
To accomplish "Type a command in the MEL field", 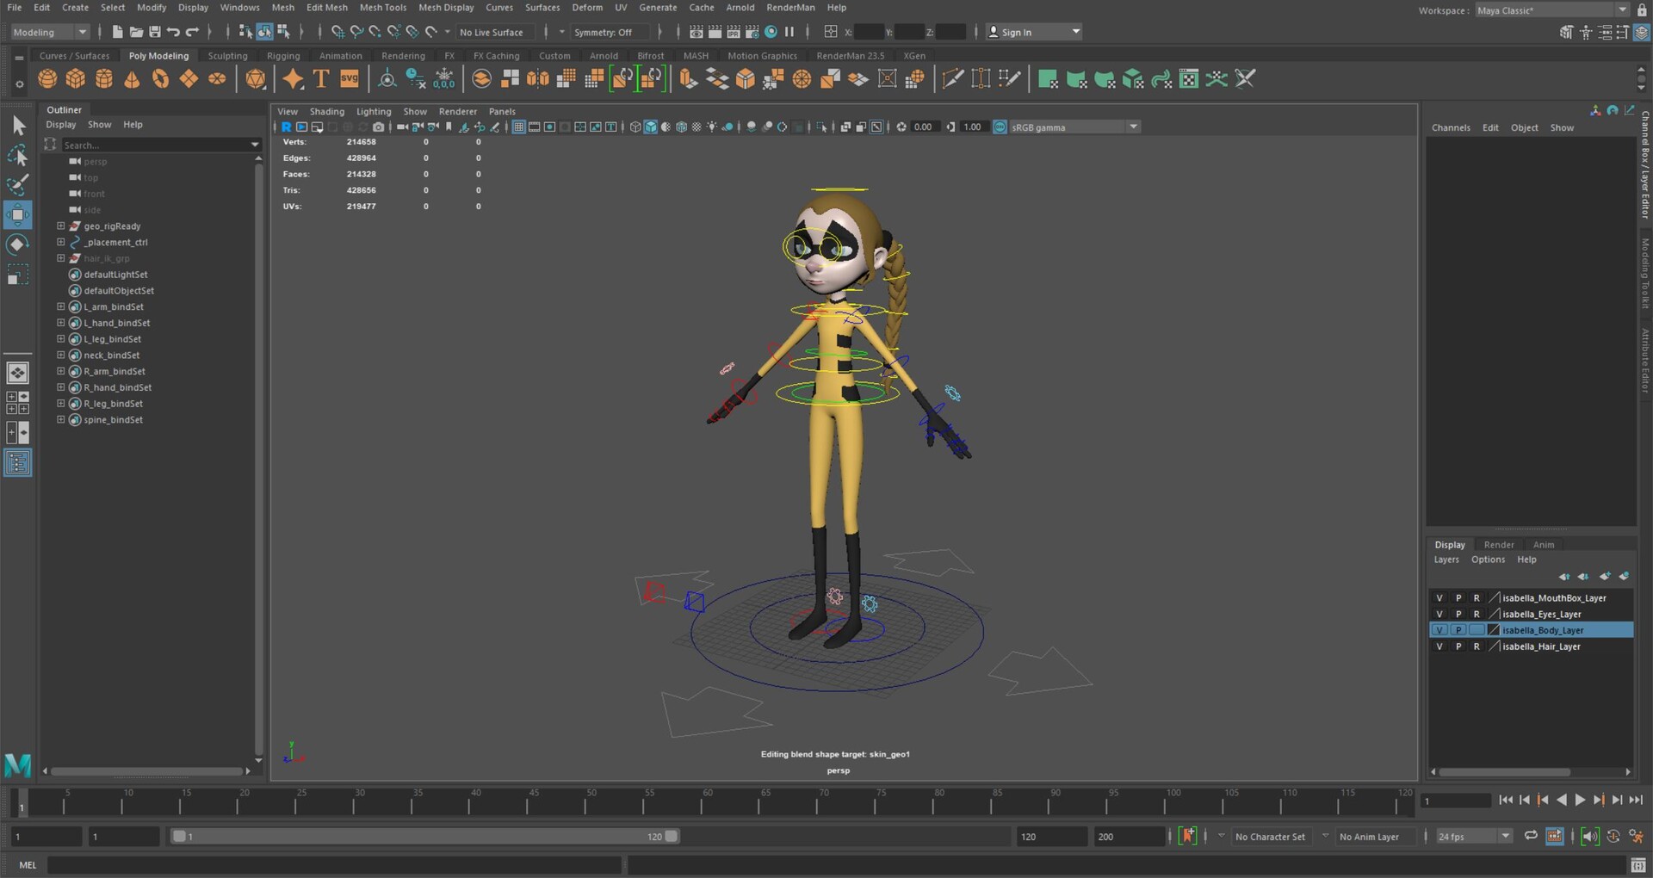I will tap(336, 864).
